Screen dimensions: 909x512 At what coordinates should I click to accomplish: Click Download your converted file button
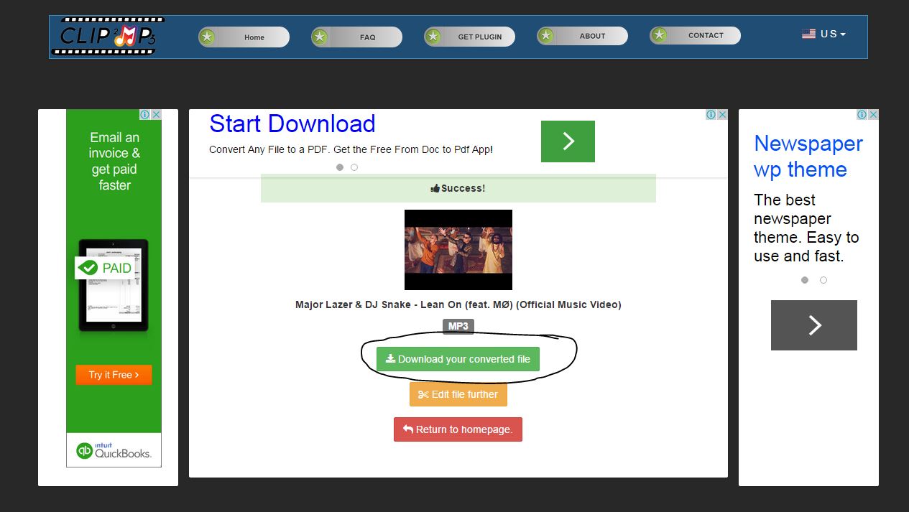coord(458,359)
